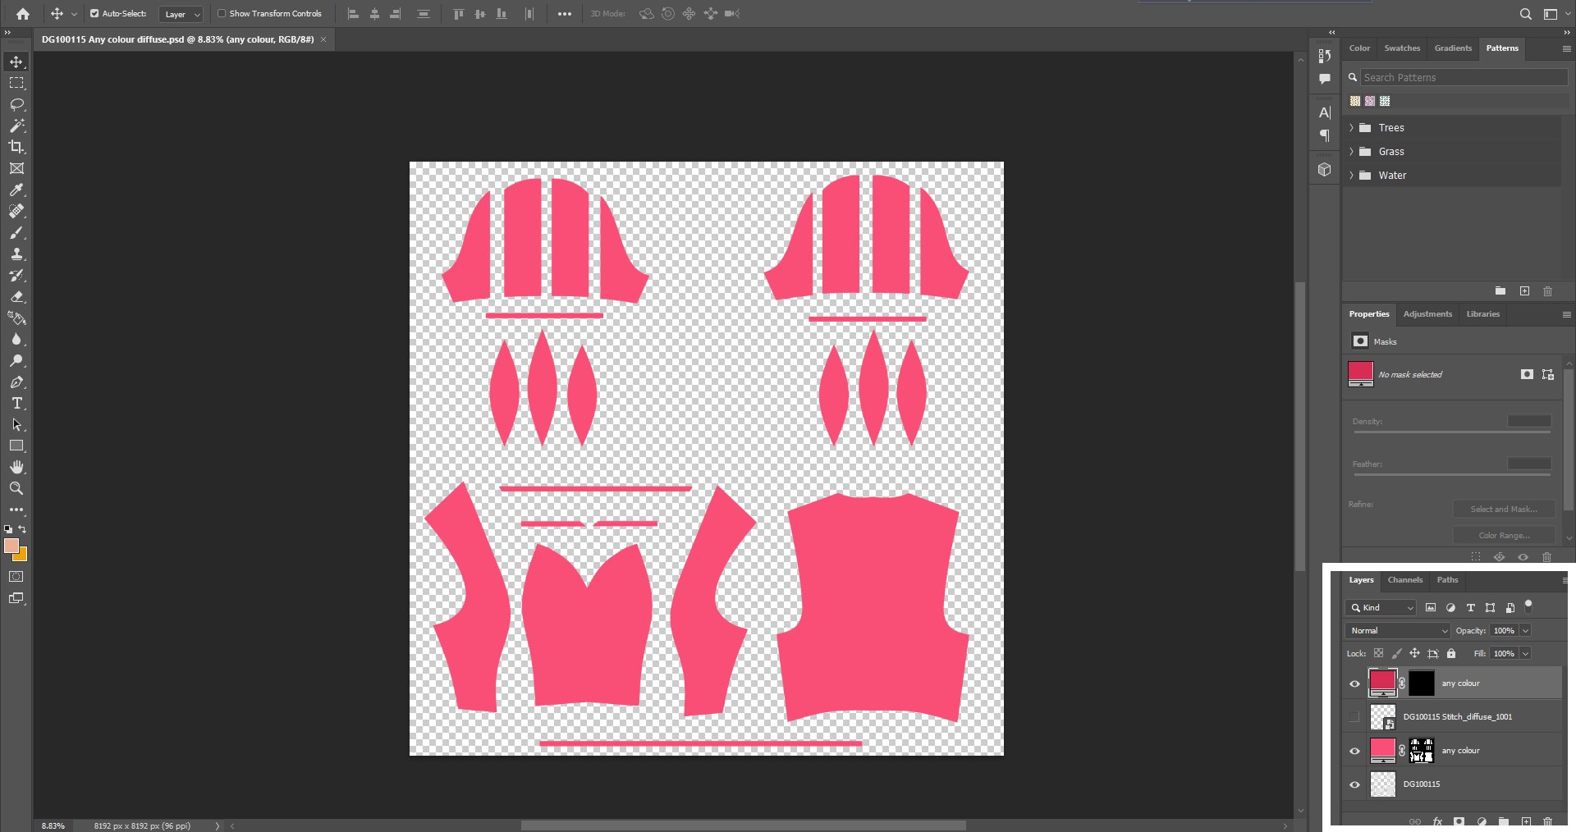Select the Frame tool

tap(16, 168)
